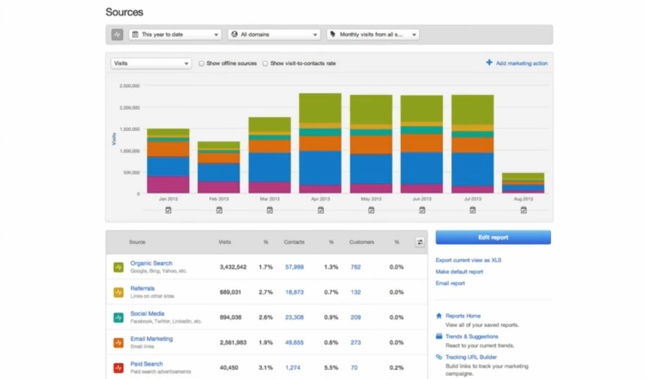Viewport: 646px width, 379px height.
Task: Click the magenta segment of Jan 2013 bar
Action: click(x=168, y=185)
